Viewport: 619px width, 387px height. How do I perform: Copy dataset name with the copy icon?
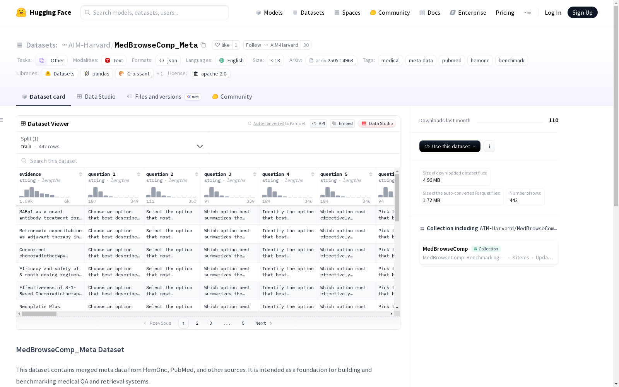[x=203, y=45]
